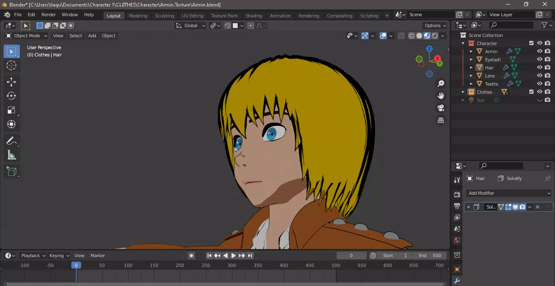The height and width of the screenshot is (286, 555).
Task: Uncheck the Clothes collection checkbox
Action: [531, 92]
